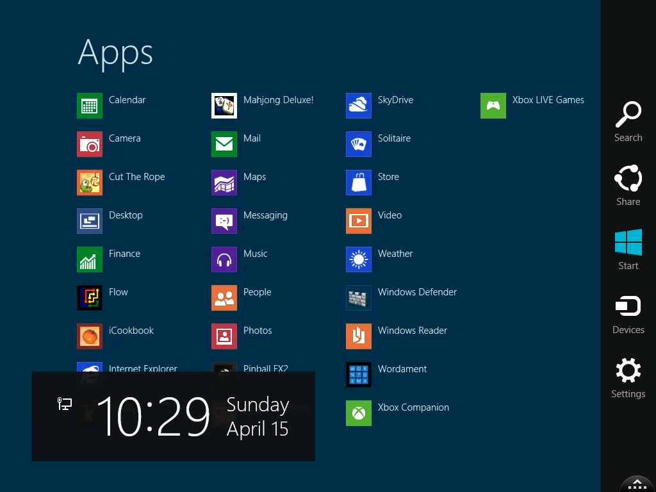The width and height of the screenshot is (656, 492).
Task: Launch the Maps app icon
Action: click(224, 183)
